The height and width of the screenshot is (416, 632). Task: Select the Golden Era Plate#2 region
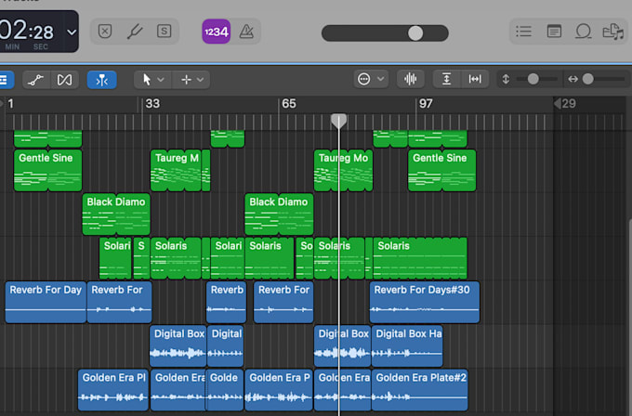click(419, 390)
